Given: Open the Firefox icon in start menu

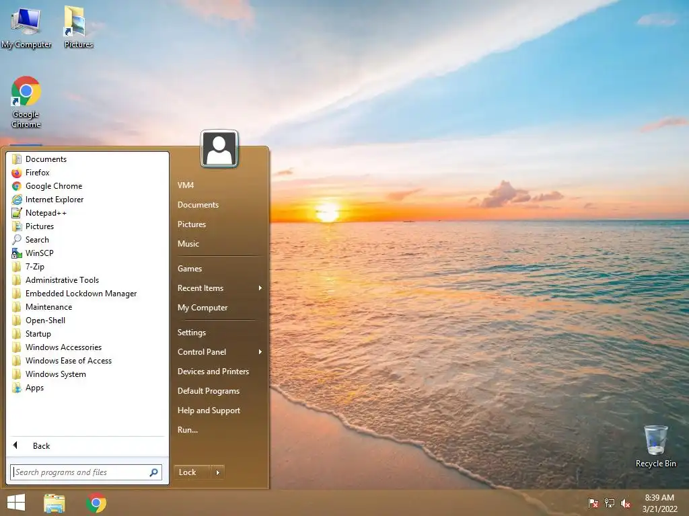Looking at the screenshot, I should 17,173.
